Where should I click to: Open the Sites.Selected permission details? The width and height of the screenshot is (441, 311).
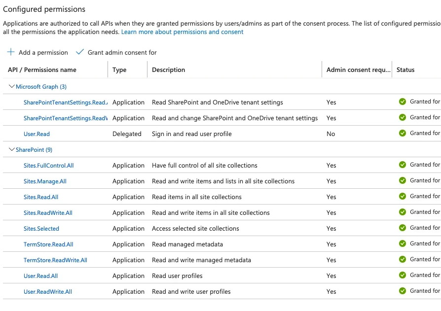[x=41, y=229]
